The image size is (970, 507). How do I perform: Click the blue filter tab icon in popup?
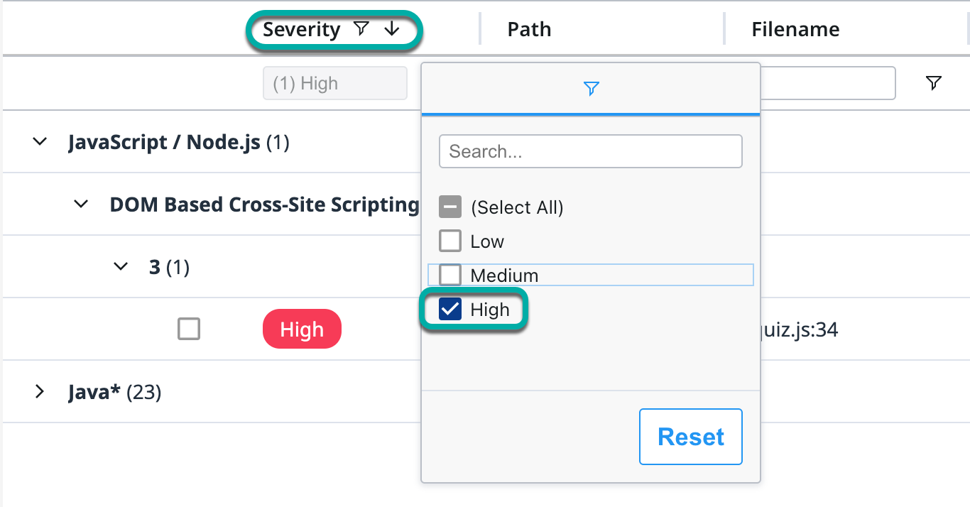tap(591, 89)
